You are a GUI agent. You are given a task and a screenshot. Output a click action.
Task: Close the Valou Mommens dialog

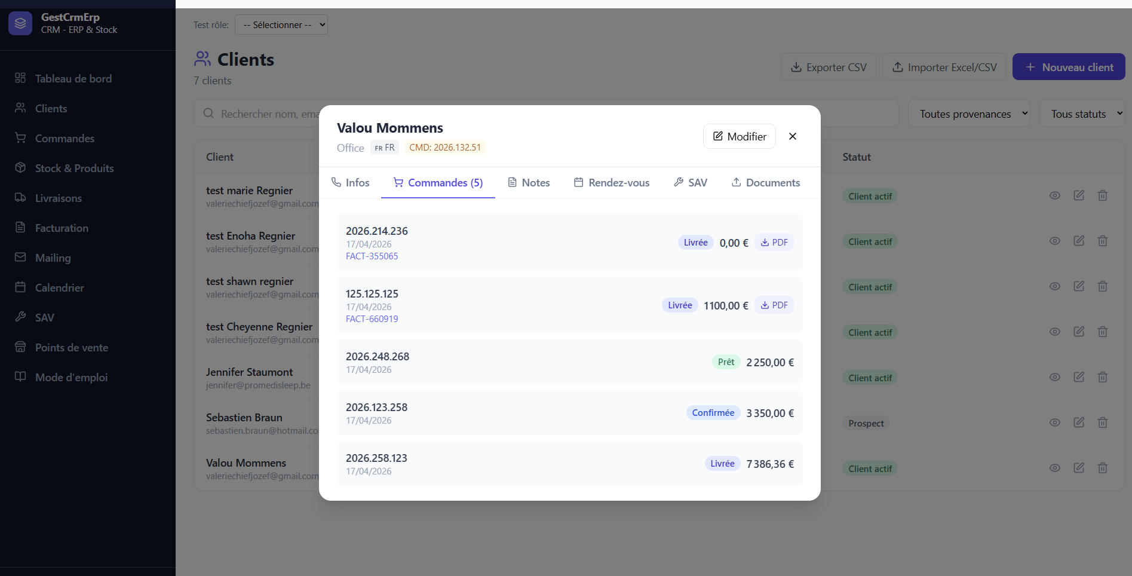[x=793, y=136]
